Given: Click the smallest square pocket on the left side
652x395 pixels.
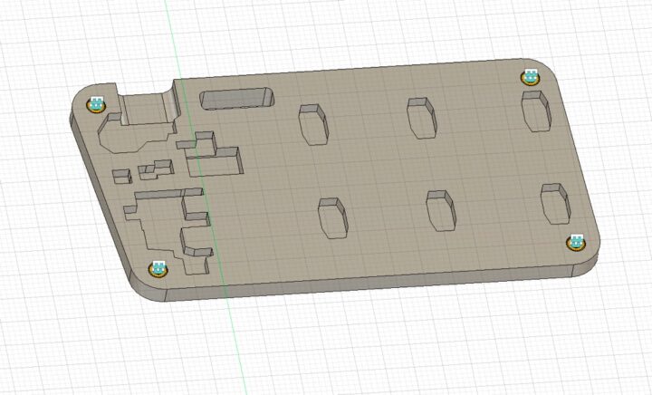Looking at the screenshot, I should (x=120, y=176).
